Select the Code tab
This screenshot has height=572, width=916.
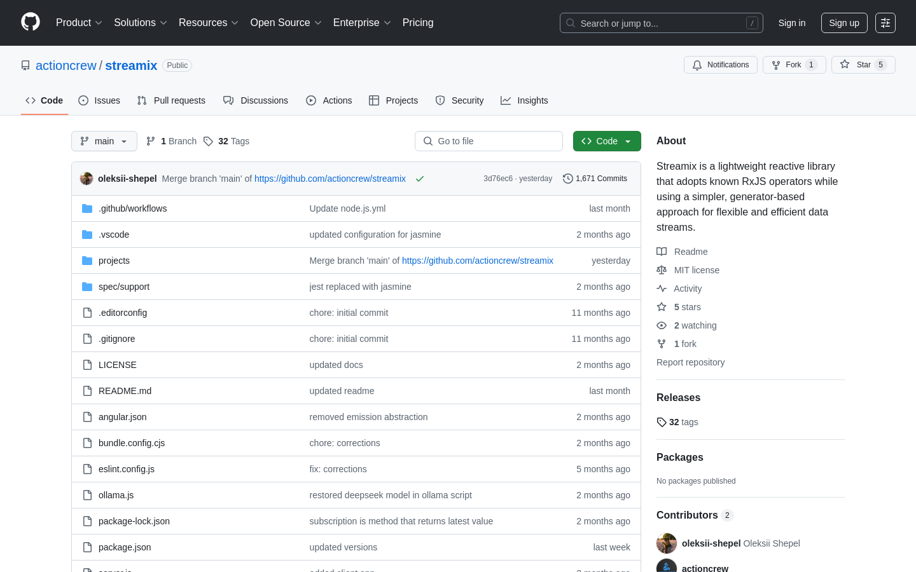(x=45, y=100)
